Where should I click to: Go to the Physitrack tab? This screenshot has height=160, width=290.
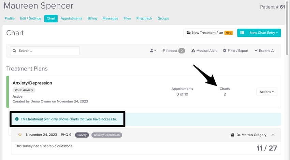coord(144,18)
